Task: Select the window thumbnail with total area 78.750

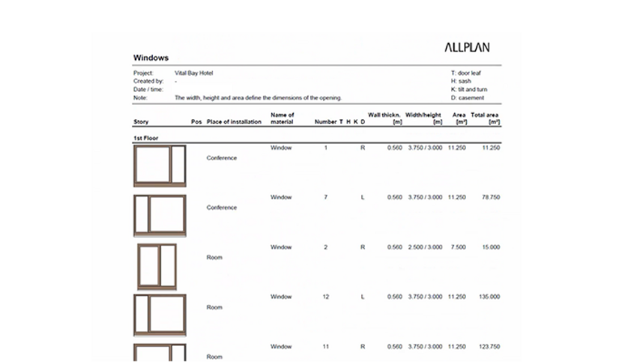Action: tap(160, 215)
